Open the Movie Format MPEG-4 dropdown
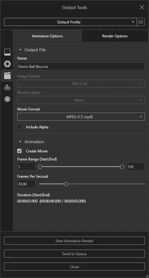This screenshot has height=278, width=149. (81, 117)
